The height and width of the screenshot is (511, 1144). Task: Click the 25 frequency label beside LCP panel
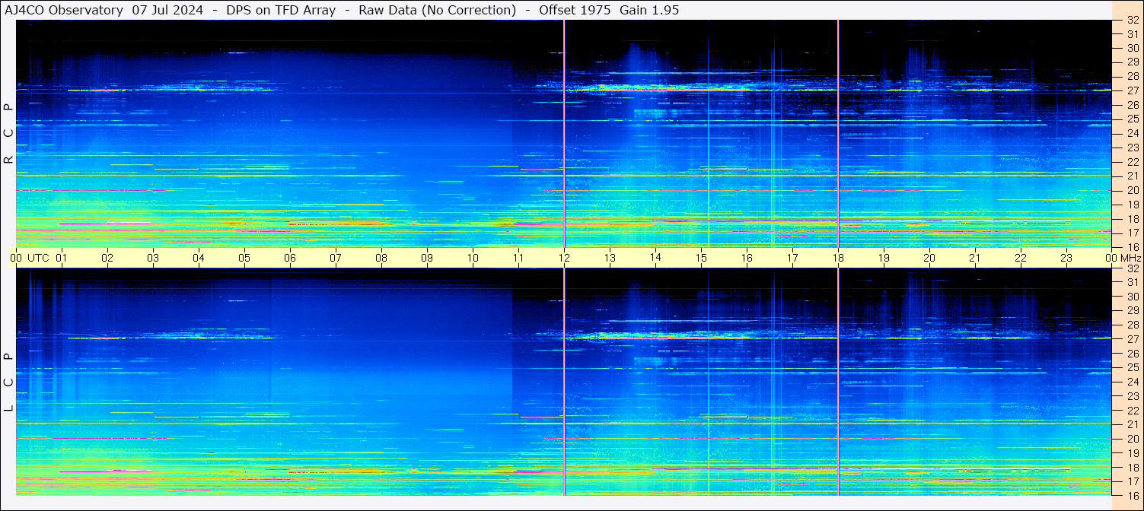(1132, 367)
